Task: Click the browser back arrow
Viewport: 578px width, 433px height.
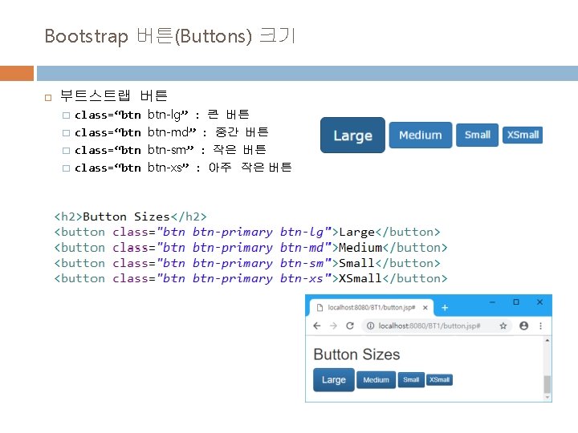Action: (x=316, y=326)
